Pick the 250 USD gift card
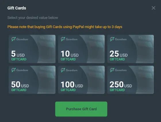This screenshot has width=161, height=122. (131, 80)
